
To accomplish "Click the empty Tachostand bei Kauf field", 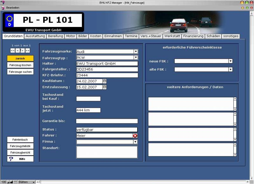I will tap(89, 99).
